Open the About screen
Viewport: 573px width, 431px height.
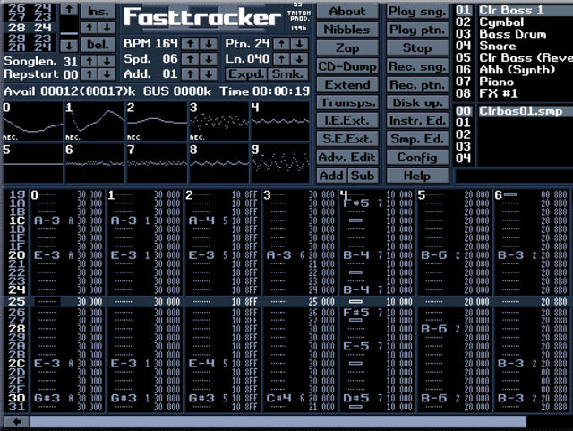coord(347,12)
